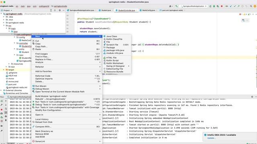
Task: Click the Run with Coverage icon in top toolbar
Action: [218, 6]
